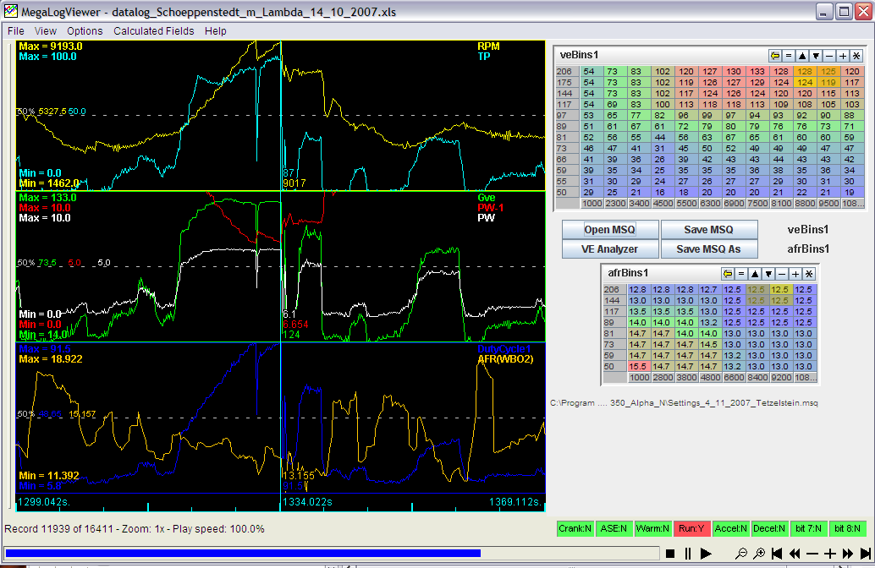Click the Accel:N status indicator
Image resolution: width=875 pixels, height=568 pixels.
point(731,528)
